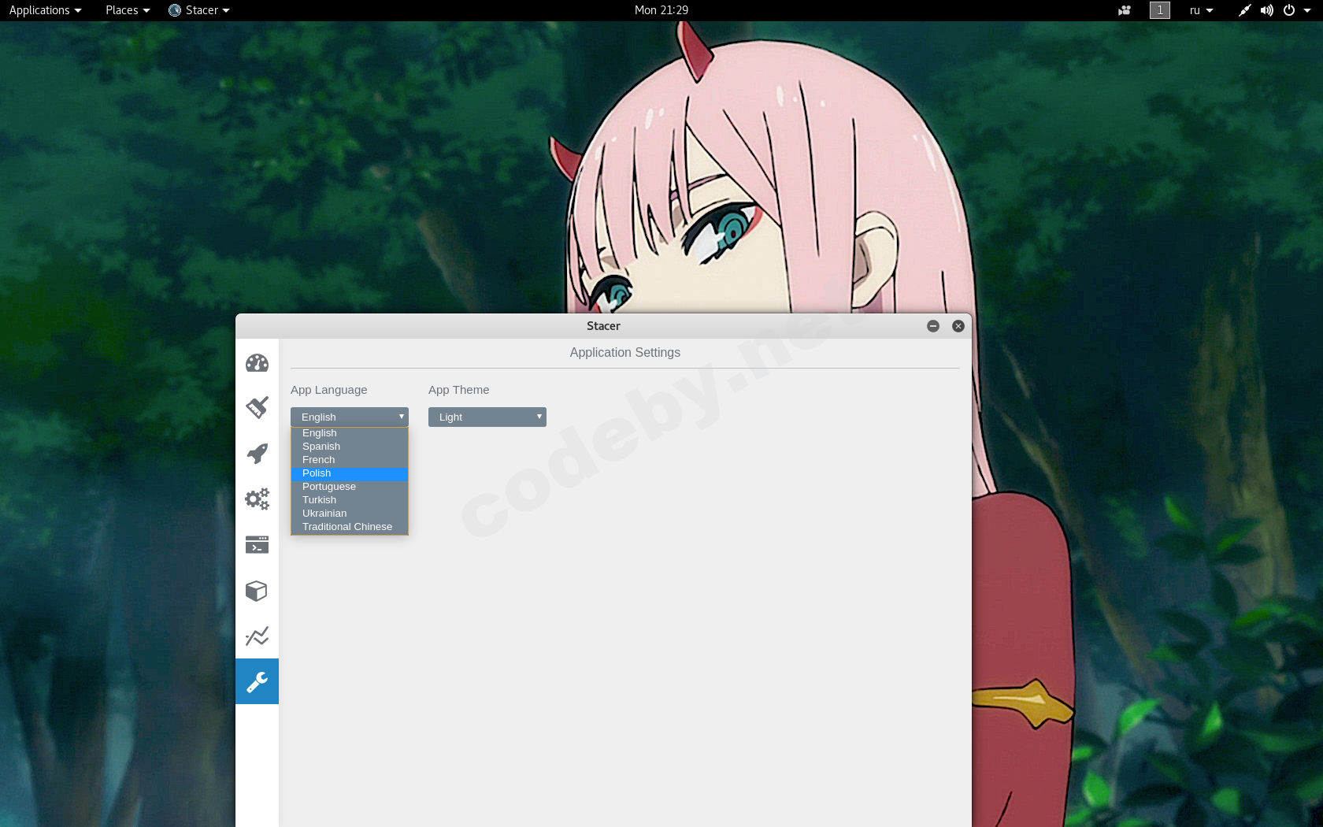Viewport: 1323px width, 827px height.
Task: Open Startup Apps rocket icon
Action: (x=257, y=453)
